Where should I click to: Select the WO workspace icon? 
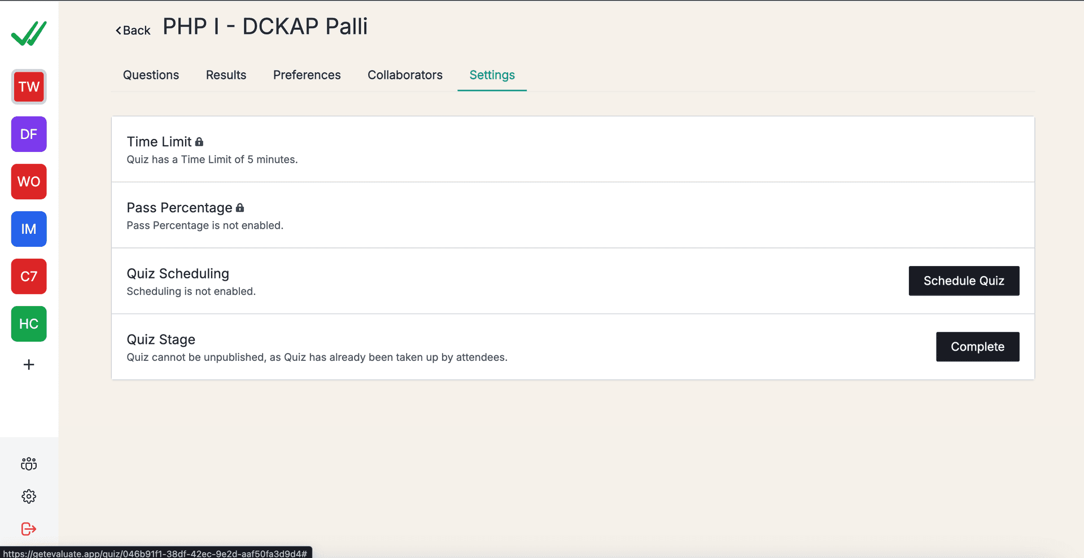click(x=29, y=182)
